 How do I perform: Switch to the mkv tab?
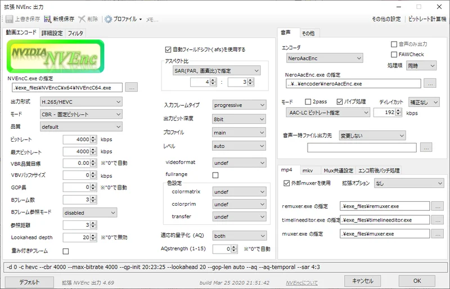point(308,170)
